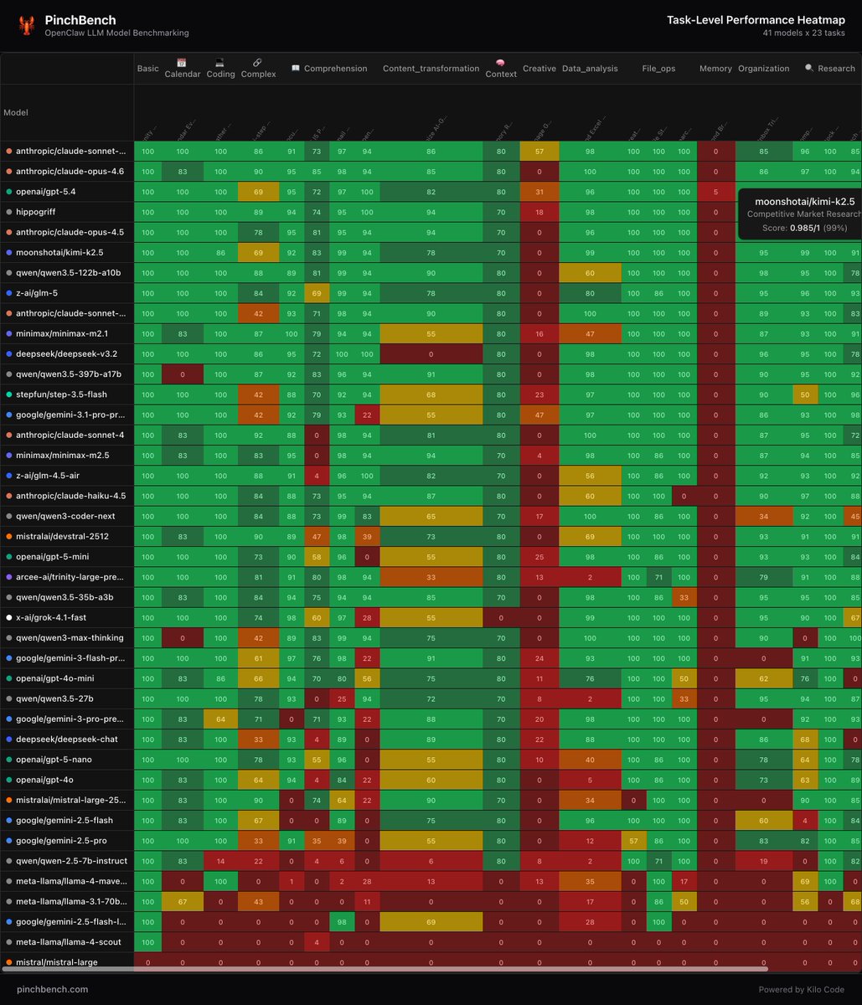Click the Score 0.985/1 tooltip text

pyautogui.click(x=805, y=228)
